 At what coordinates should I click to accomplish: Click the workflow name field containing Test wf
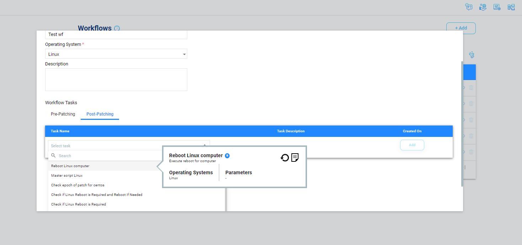coord(116,34)
